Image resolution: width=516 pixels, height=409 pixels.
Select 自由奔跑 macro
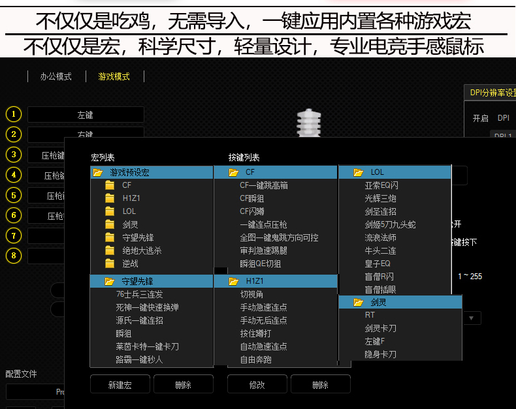pos(255,359)
